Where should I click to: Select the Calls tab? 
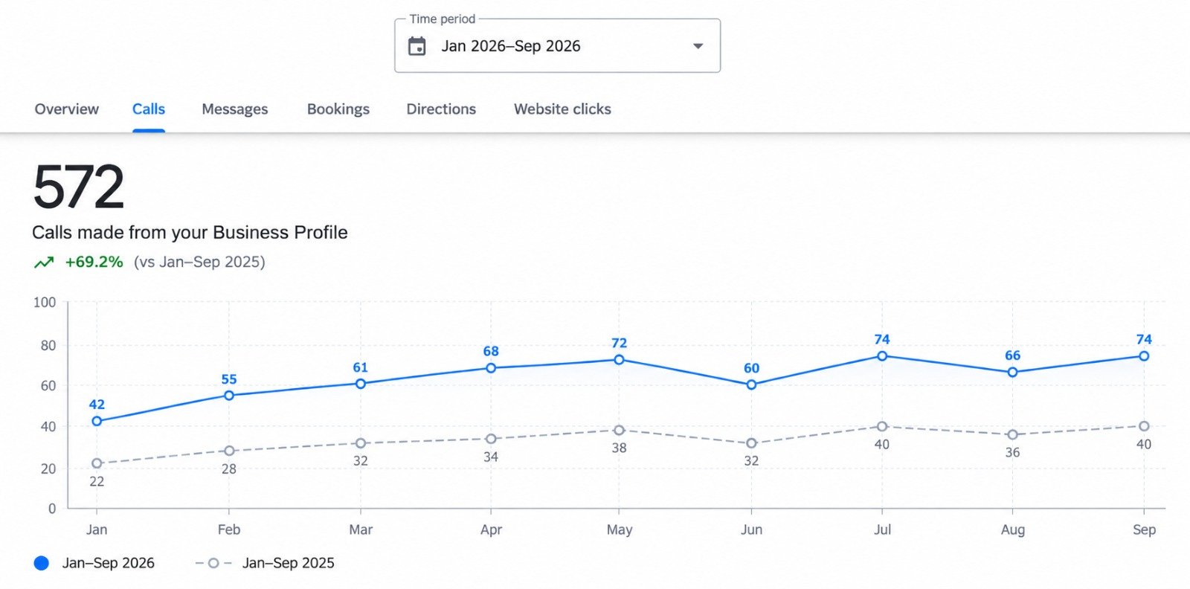[x=149, y=109]
